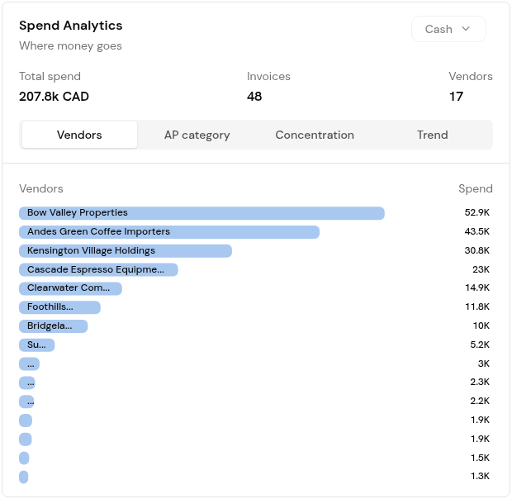Click the 11.8K spend value
Viewport: 512px width, 499px height.
click(x=477, y=307)
